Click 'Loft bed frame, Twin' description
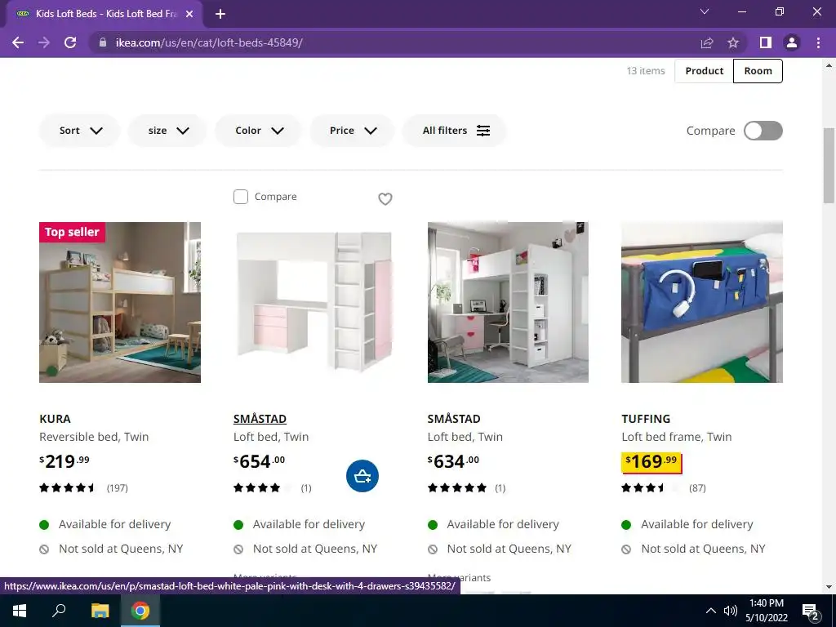The image size is (836, 627). [x=677, y=438]
